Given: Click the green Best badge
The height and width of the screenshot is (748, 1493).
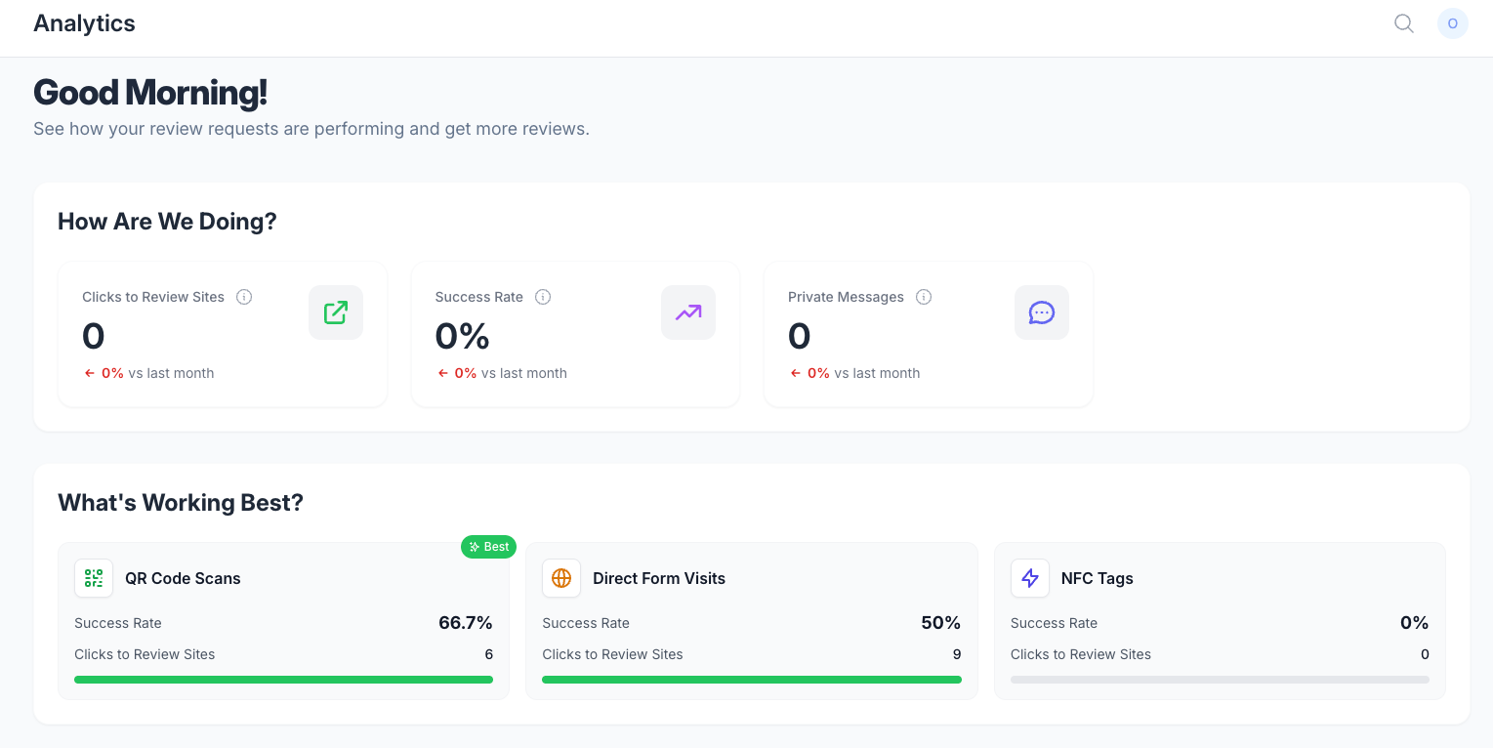Looking at the screenshot, I should (x=488, y=547).
